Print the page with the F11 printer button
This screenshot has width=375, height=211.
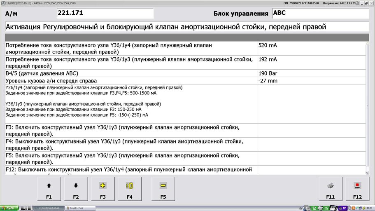click(331, 190)
